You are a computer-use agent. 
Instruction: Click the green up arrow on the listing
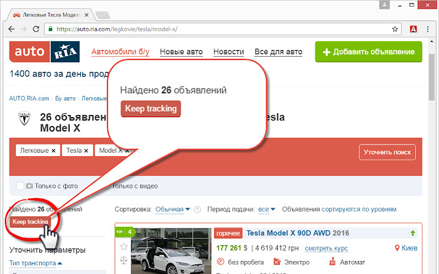(x=413, y=233)
